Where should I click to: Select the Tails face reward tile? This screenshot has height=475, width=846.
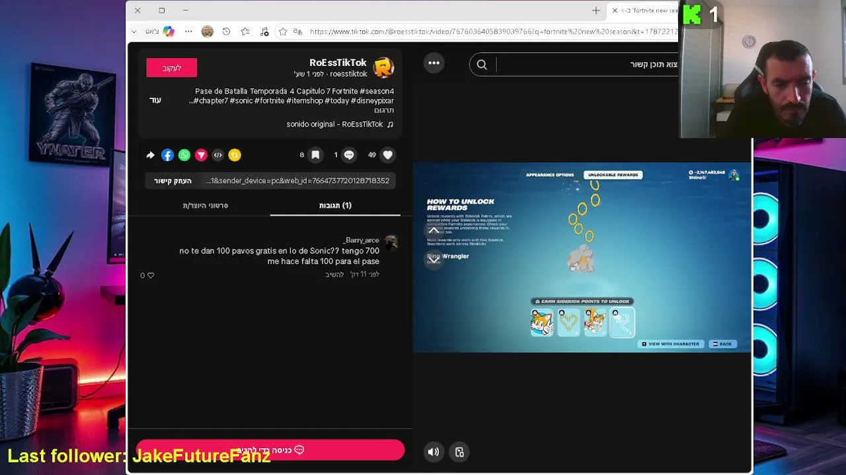(x=541, y=323)
